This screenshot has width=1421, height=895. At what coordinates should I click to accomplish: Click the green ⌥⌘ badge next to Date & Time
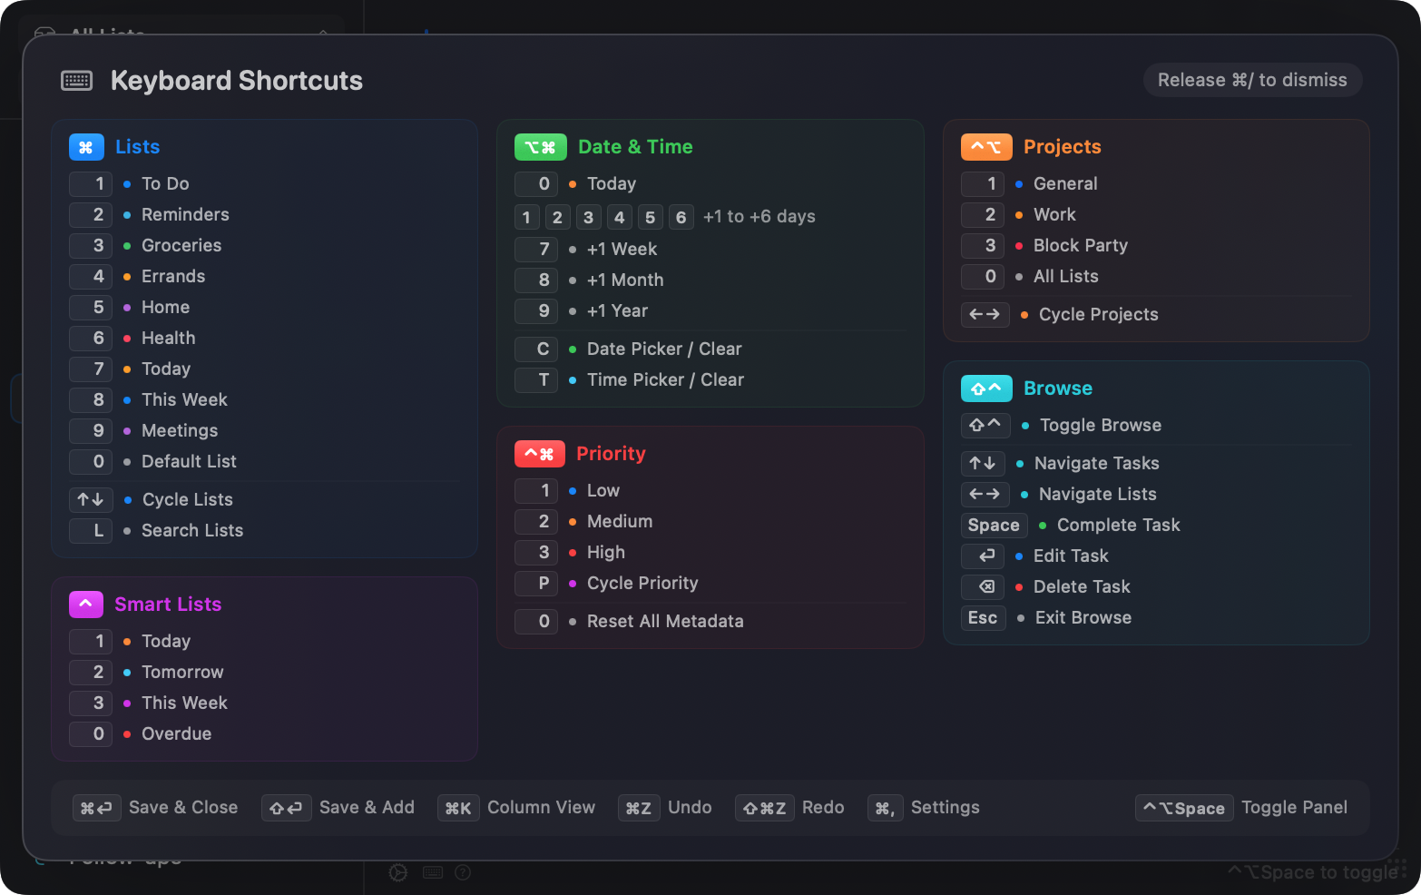[541, 147]
